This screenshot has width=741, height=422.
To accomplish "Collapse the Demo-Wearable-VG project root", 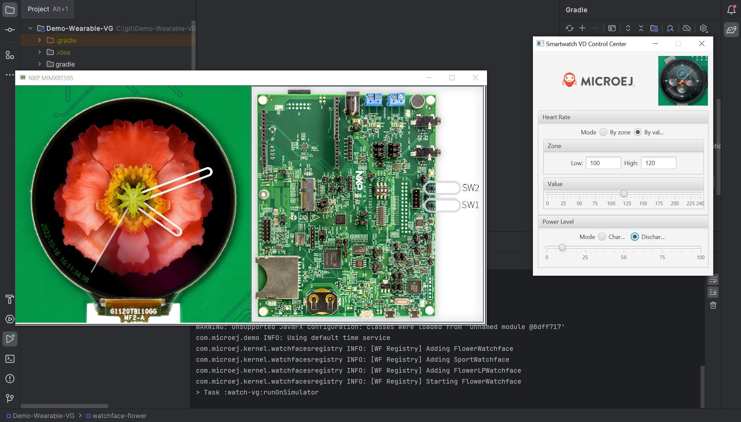I will click(30, 28).
